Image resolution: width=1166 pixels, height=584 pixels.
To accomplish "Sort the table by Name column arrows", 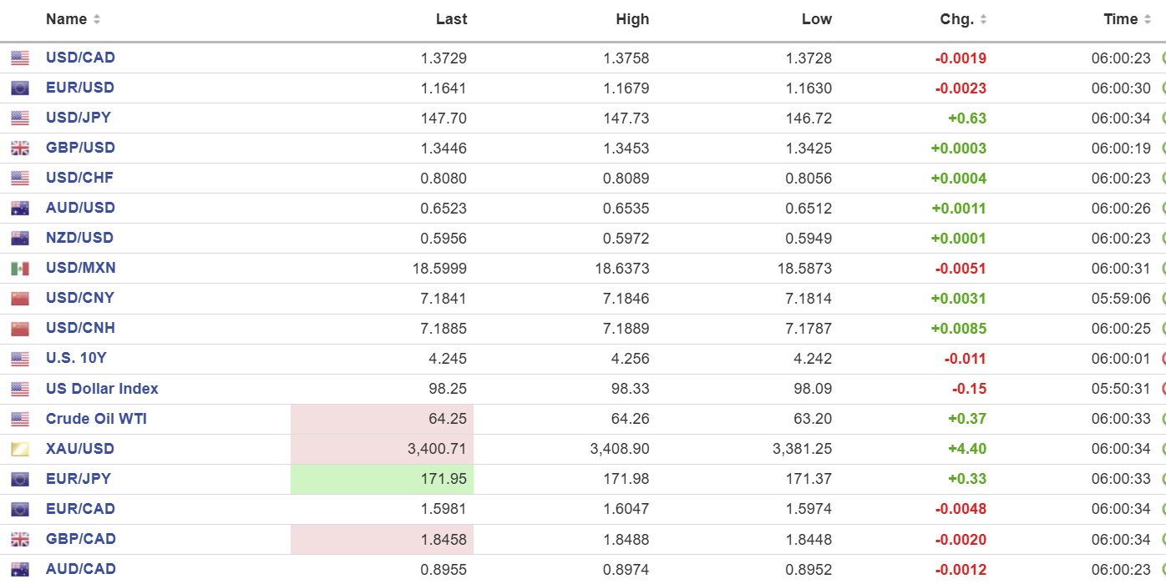I will point(97,19).
